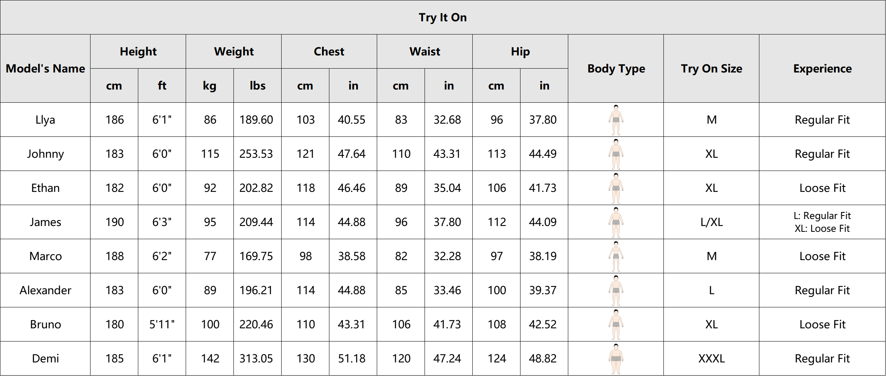Click the lbs weight sub-header
This screenshot has width=886, height=376.
click(258, 86)
